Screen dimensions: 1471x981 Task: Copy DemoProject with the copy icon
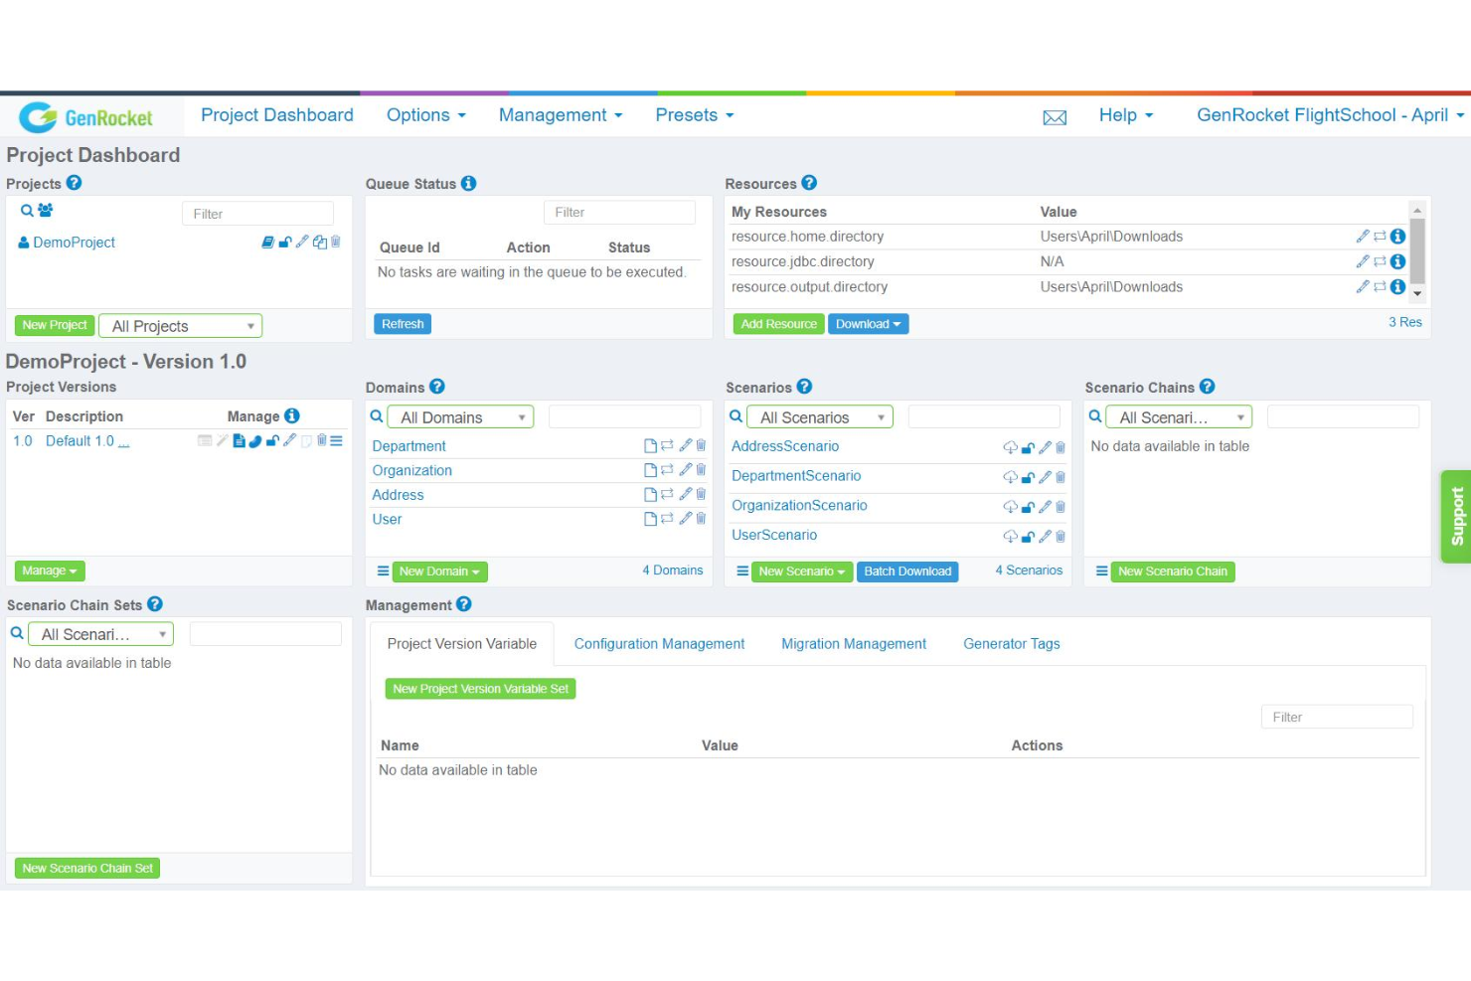pyautogui.click(x=319, y=242)
